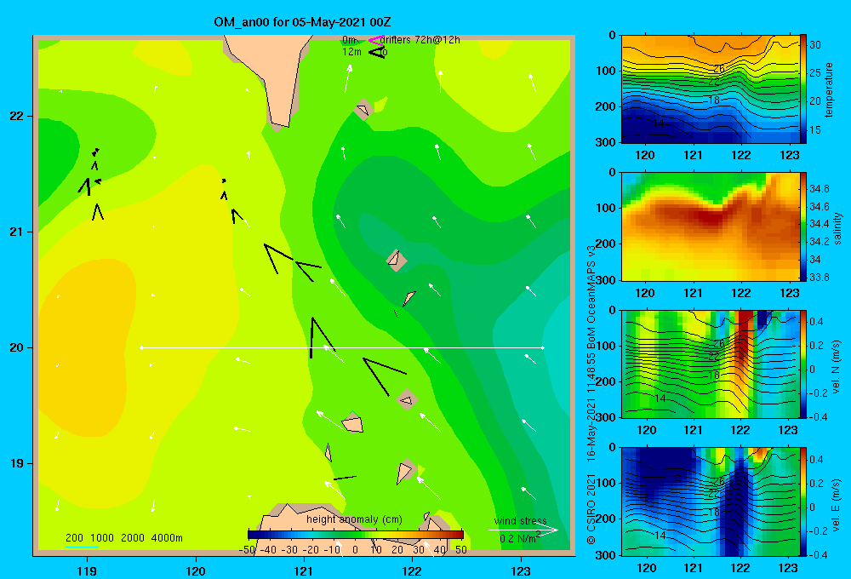
Task: Click contour label 14 in temperature section
Action: point(659,123)
